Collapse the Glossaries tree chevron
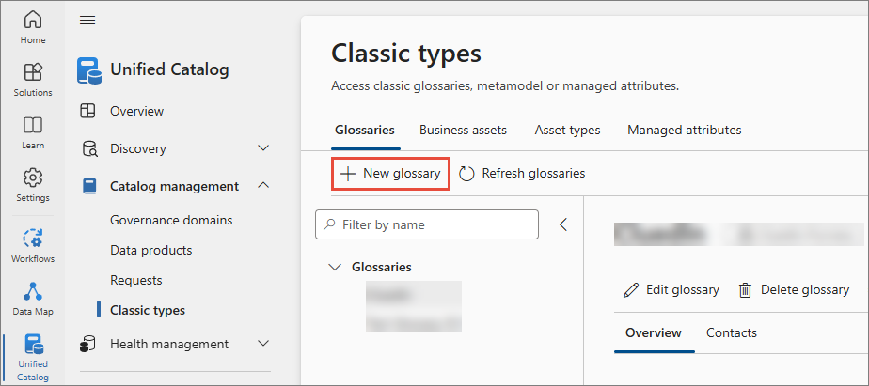The height and width of the screenshot is (386, 869). click(x=334, y=267)
